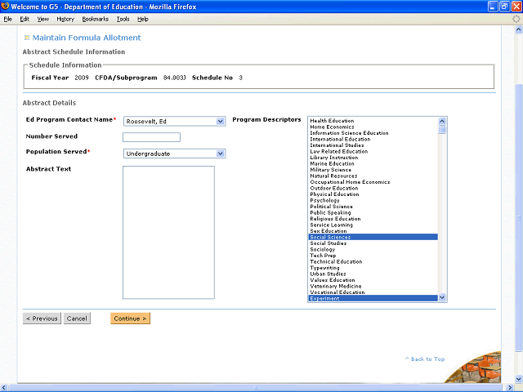Select Veterinary Medicine in the descriptors list
The image size is (523, 392).
coord(336,286)
